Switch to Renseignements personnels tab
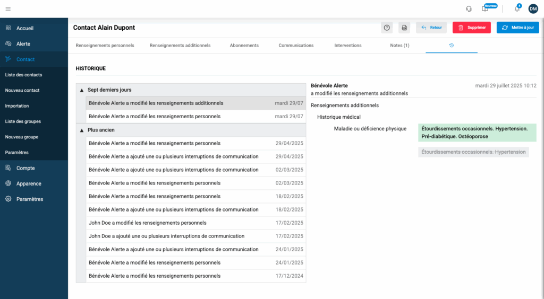The image size is (544, 299). coord(105,46)
